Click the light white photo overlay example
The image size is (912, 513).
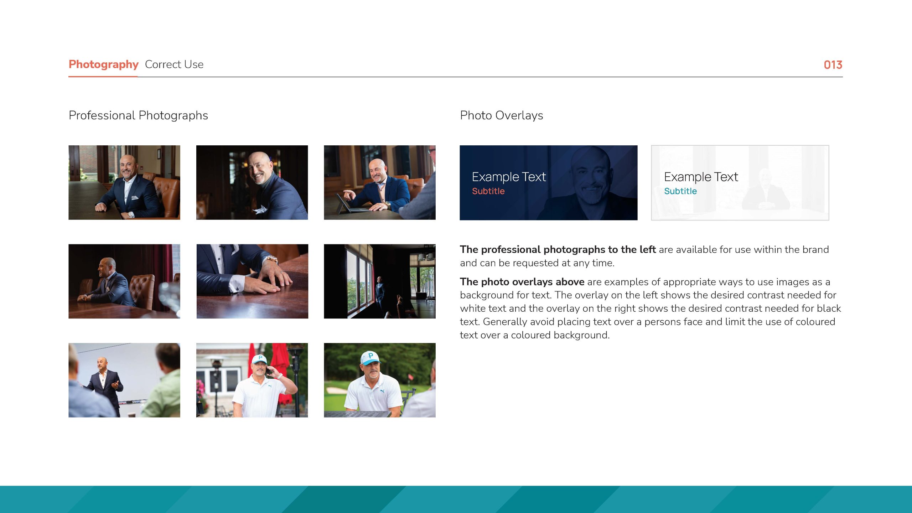[740, 183]
